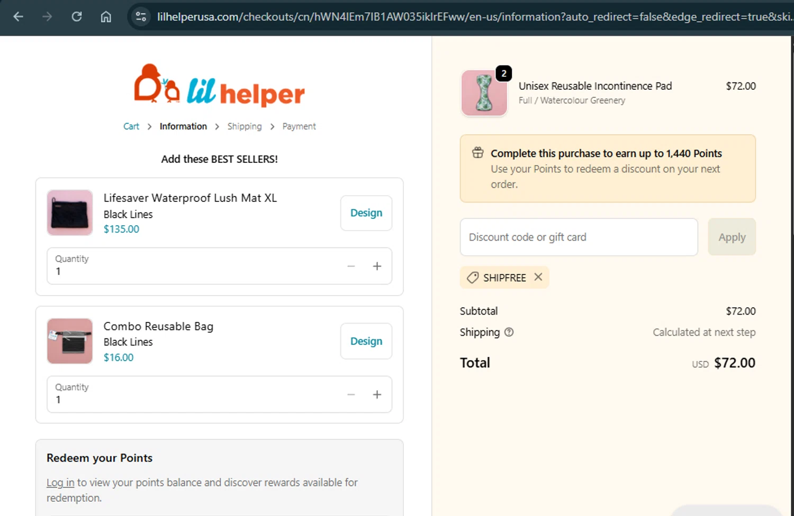Image resolution: width=794 pixels, height=516 pixels.
Task: Go back to the previous browser page
Action: (18, 16)
